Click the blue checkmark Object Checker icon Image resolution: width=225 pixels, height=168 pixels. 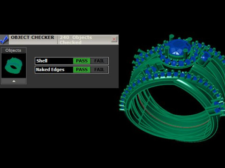[4, 40]
